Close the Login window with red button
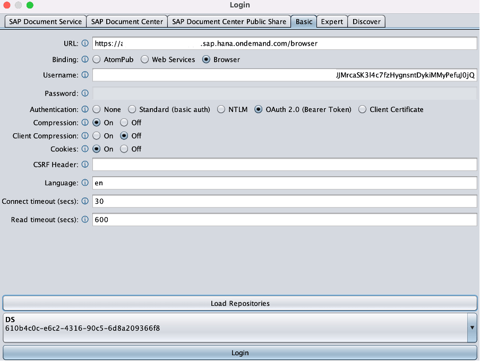The image size is (480, 361). point(7,5)
